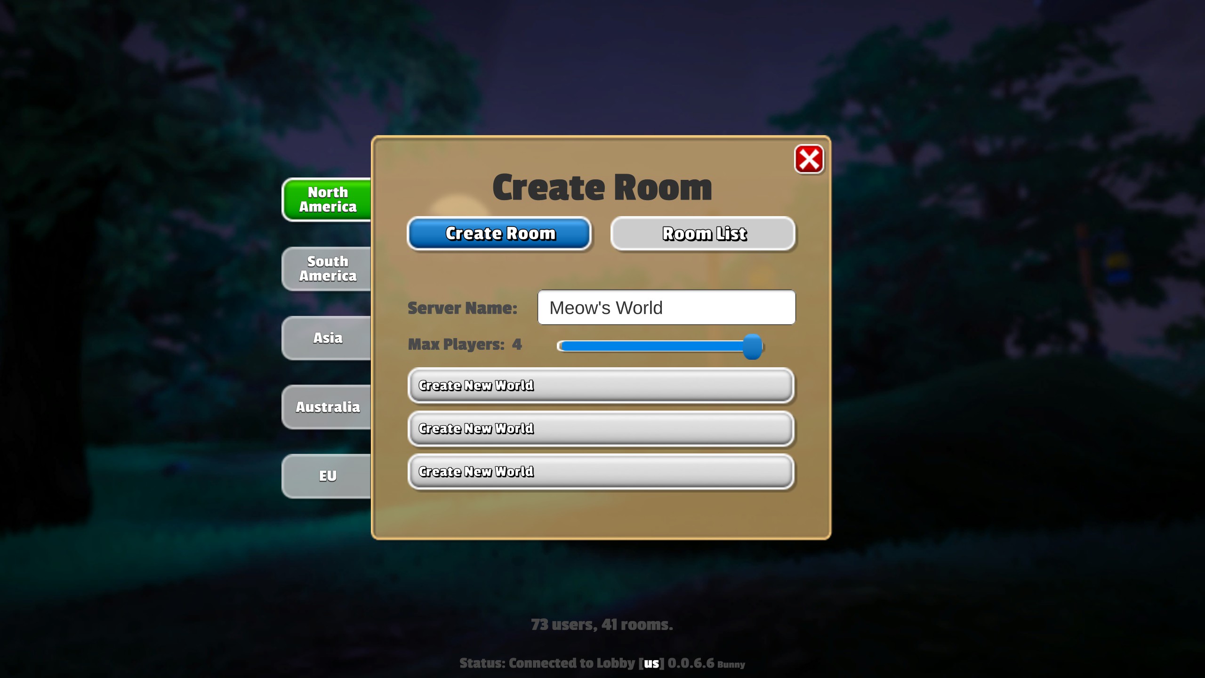Viewport: 1205px width, 678px height.
Task: Click the North America region button
Action: coord(327,200)
